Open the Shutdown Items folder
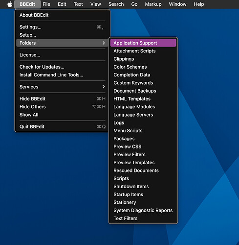The width and height of the screenshot is (239, 245). pyautogui.click(x=143, y=186)
